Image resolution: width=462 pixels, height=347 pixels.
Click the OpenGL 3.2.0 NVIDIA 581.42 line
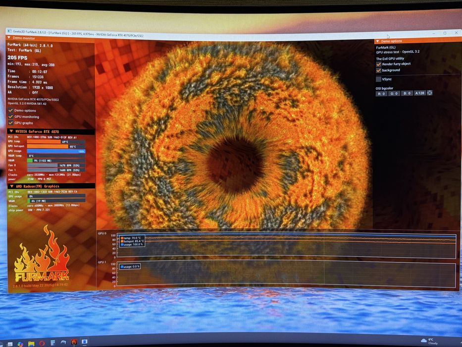(27, 104)
